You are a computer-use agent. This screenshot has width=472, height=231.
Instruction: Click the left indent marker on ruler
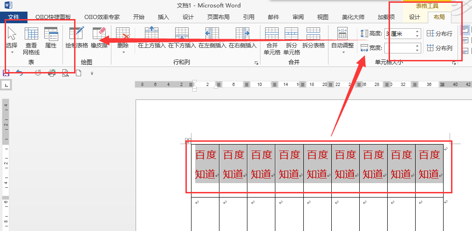[x=194, y=89]
